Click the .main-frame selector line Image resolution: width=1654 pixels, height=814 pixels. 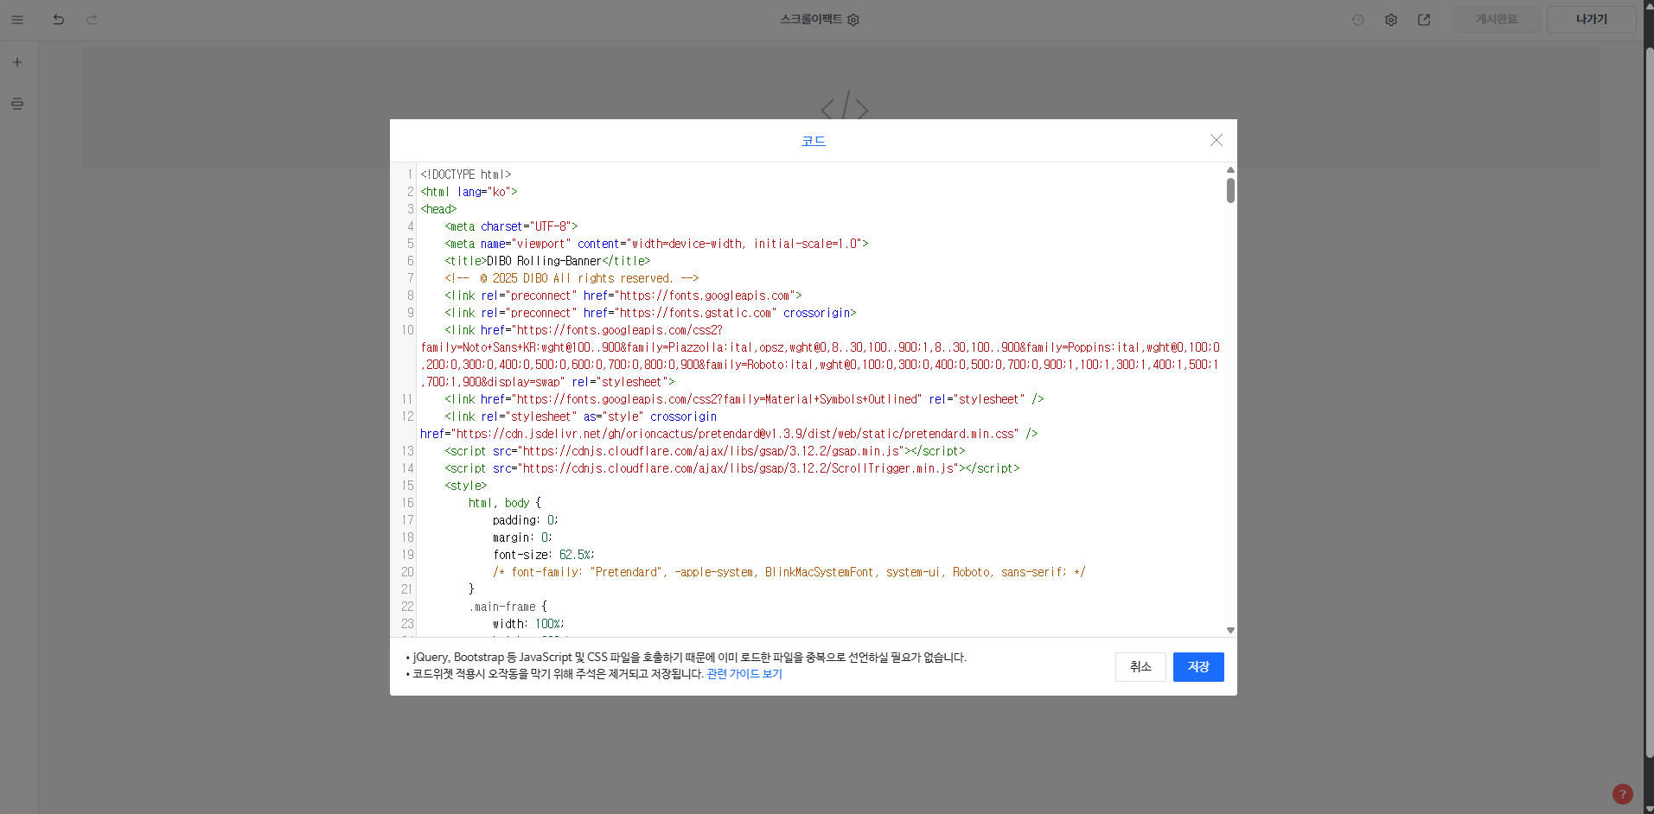click(x=508, y=607)
